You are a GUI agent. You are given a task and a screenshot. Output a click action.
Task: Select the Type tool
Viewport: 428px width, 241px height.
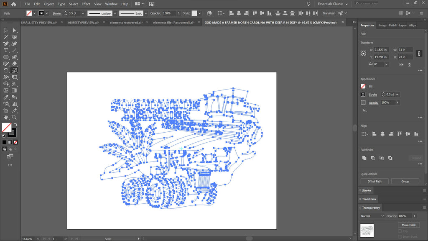pyautogui.click(x=6, y=50)
